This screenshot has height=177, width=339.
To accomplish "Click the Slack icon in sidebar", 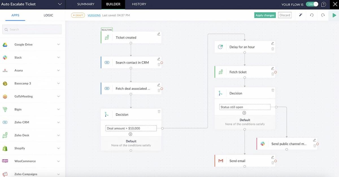I will tap(5, 57).
